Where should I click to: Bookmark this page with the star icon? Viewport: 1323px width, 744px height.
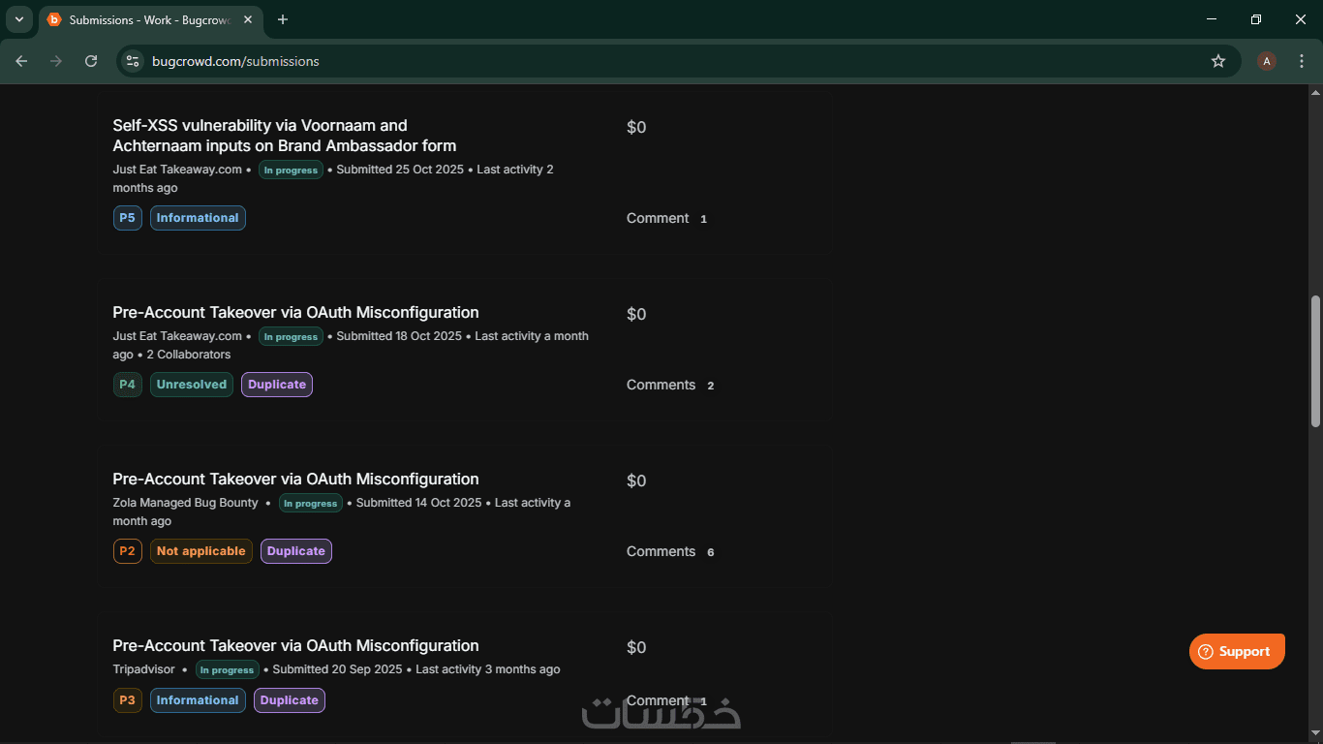1218,61
